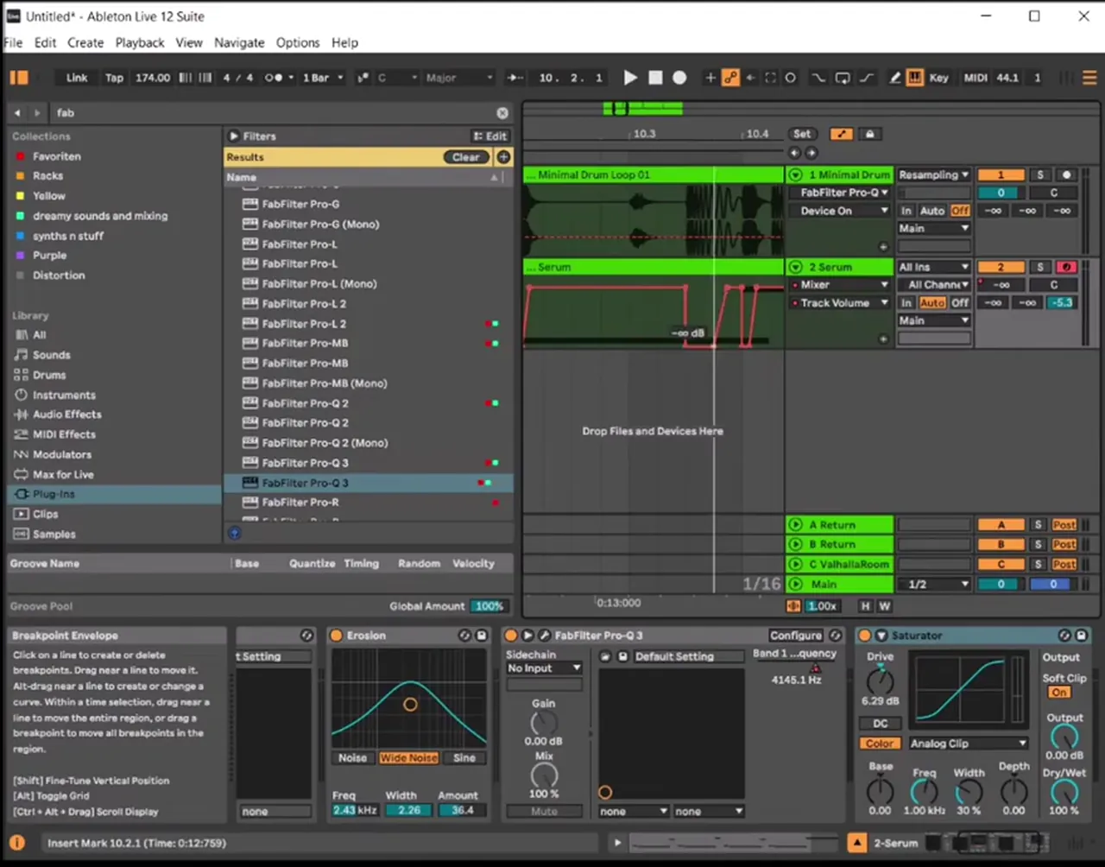This screenshot has height=867, width=1105.
Task: Click the Clear button in Results
Action: click(x=466, y=157)
